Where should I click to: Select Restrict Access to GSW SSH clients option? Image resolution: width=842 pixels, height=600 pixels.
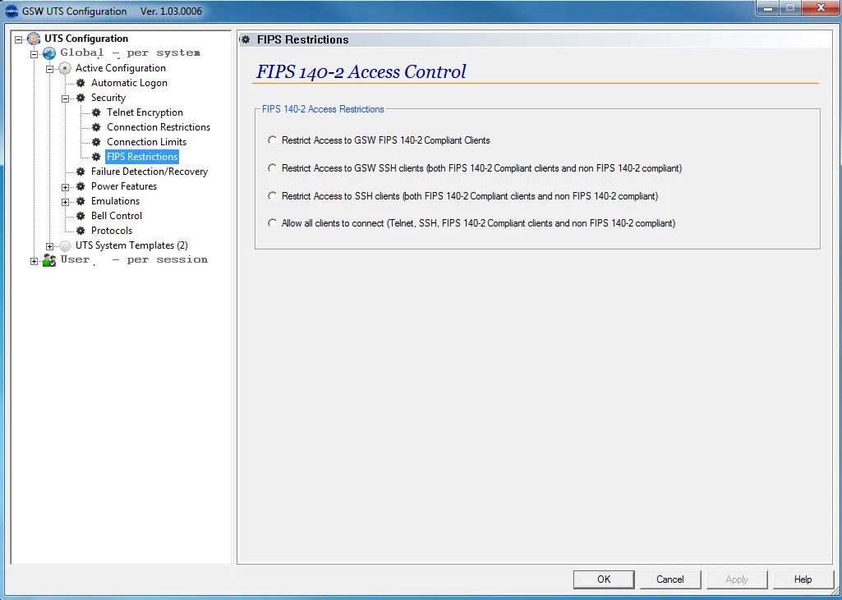pos(272,168)
